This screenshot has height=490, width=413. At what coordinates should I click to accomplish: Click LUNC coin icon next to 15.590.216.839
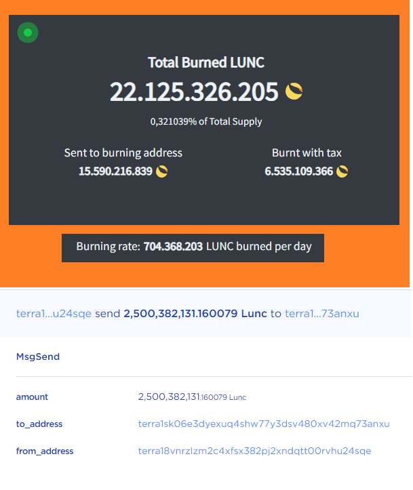(161, 171)
